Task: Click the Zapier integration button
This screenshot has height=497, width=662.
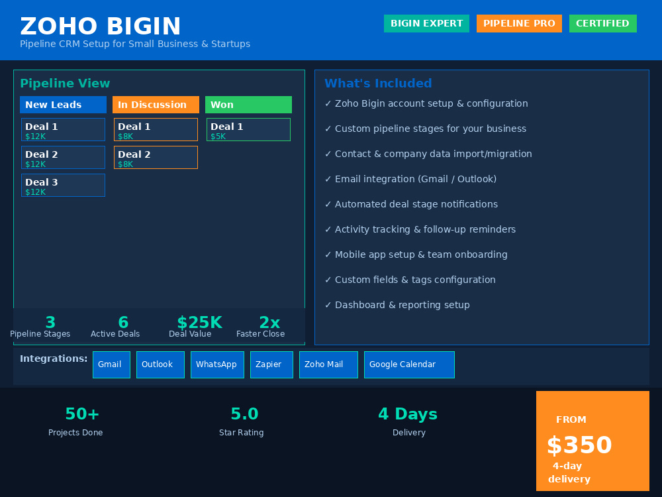Action: tap(271, 364)
